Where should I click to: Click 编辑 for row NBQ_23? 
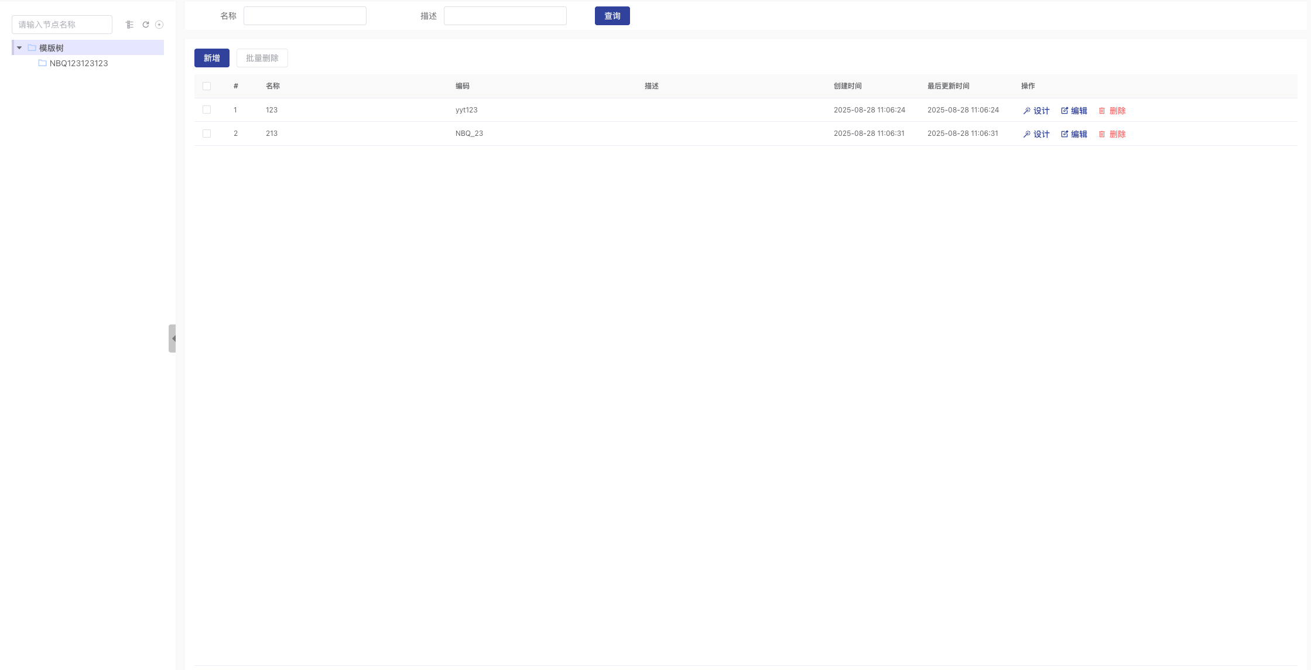[x=1074, y=134]
